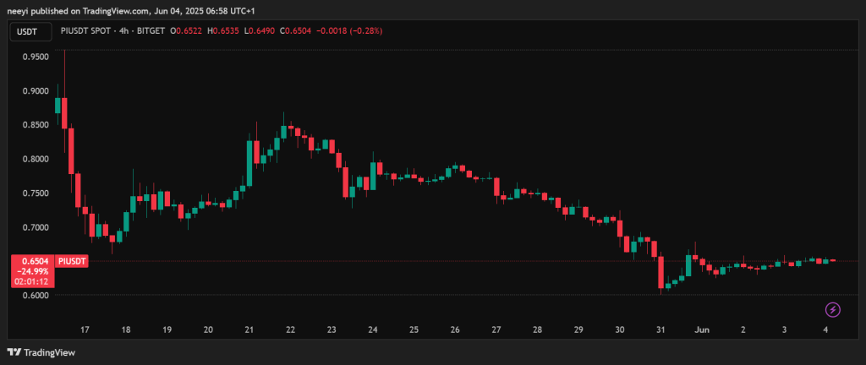Screen dimensions: 866x365
Task: Click the close value C0.6504
Action: 295,31
